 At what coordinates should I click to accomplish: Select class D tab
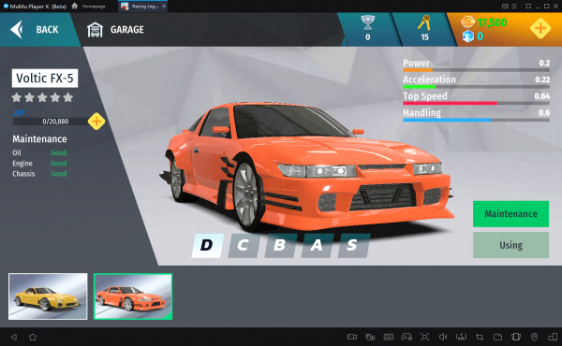(x=207, y=245)
